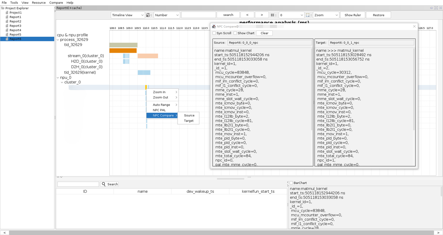Click the Project1 file icon

pyautogui.click(x=7, y=12)
